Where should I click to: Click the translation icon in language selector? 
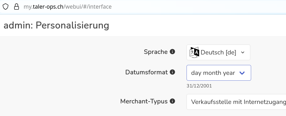point(194,52)
